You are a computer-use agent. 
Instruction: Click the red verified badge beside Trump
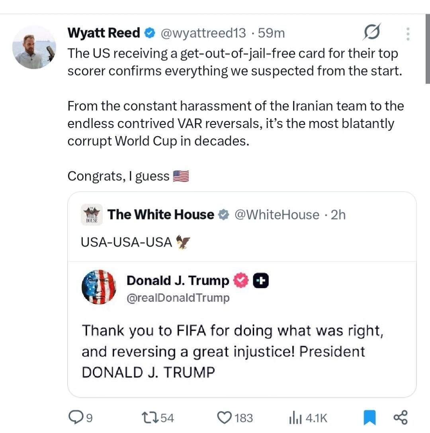tap(241, 280)
